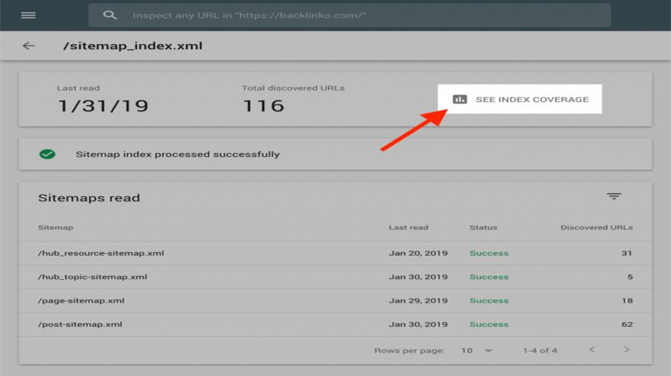Click the Sitemap column header
This screenshot has height=376, width=671.
[55, 227]
